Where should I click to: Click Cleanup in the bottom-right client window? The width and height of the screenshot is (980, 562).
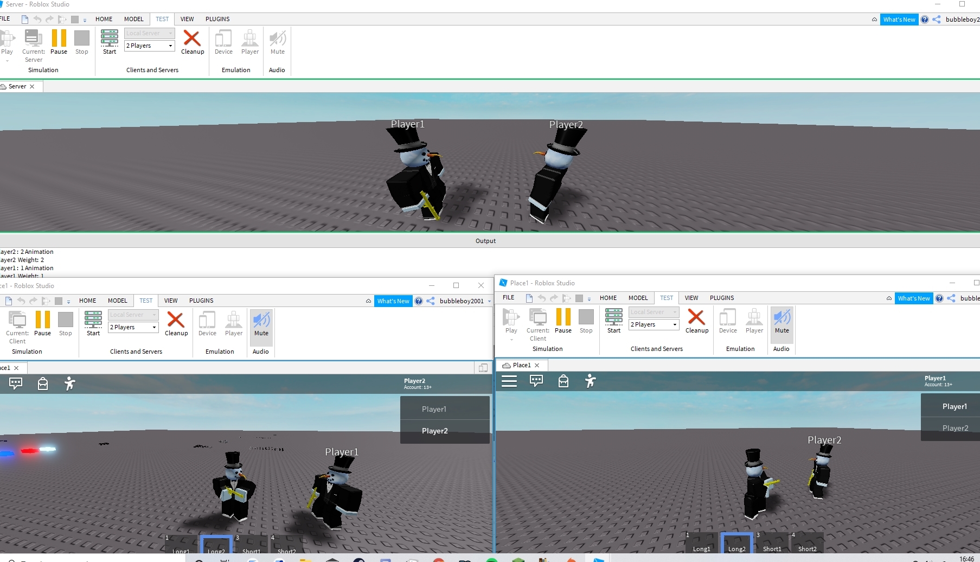coord(697,321)
